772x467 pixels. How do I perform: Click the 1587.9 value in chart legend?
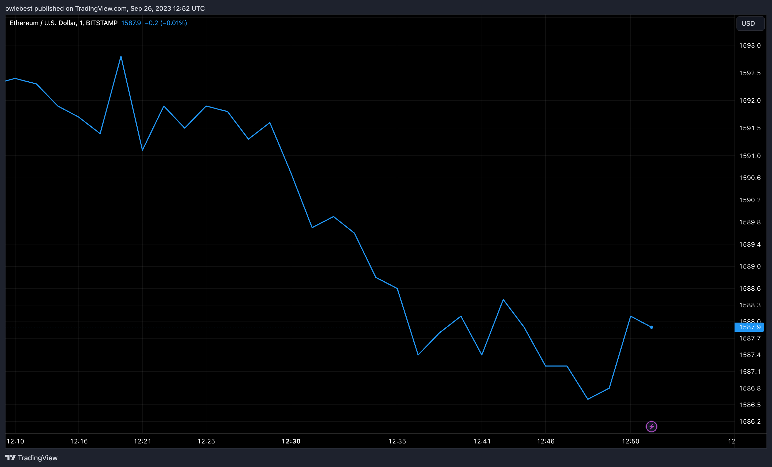131,23
